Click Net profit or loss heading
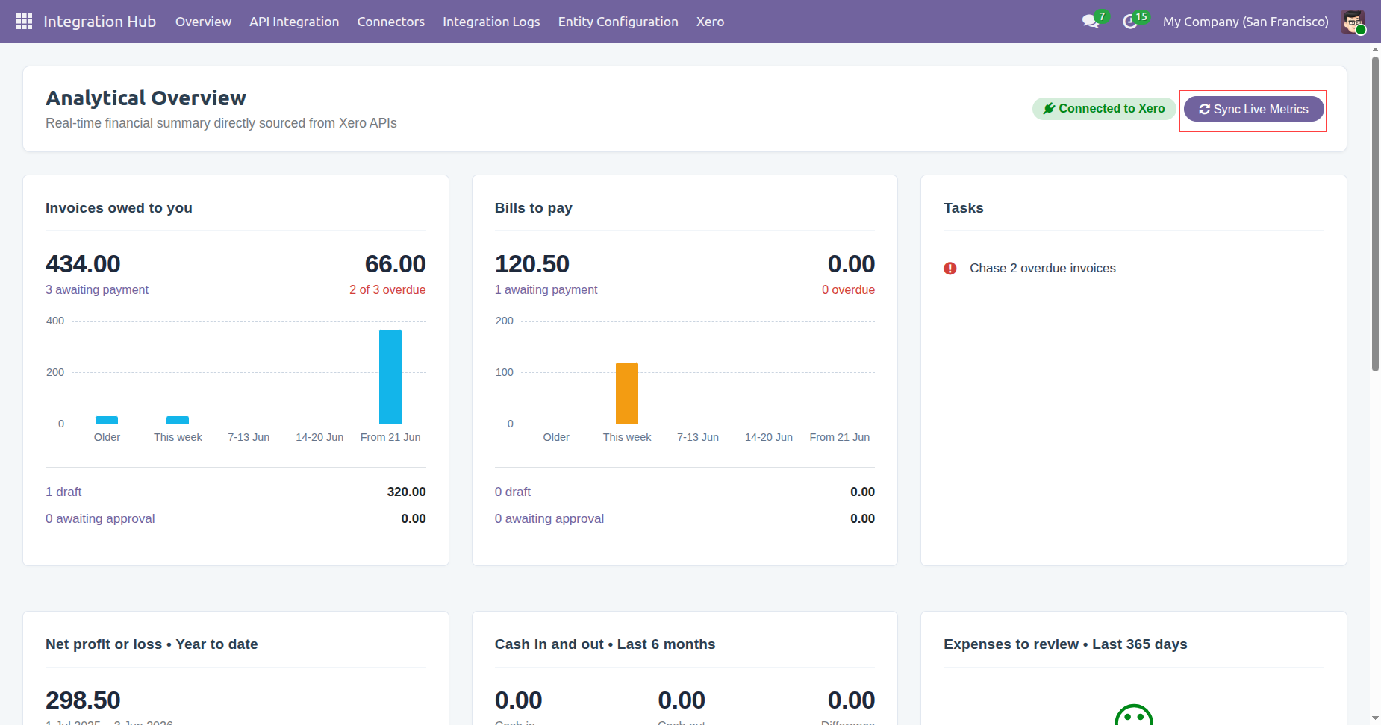 coord(152,644)
